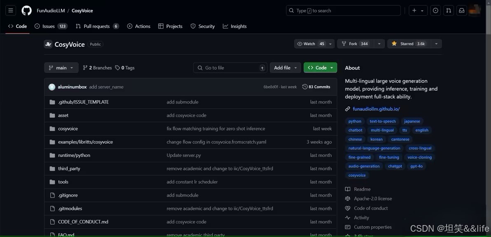491x237 pixels.
Task: Click the aluminumbox author avatar
Action: point(52,87)
